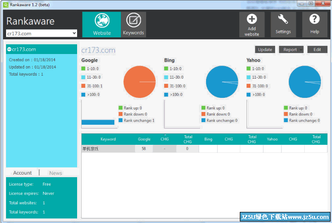Click Google 1-10 green legend swatch
The height and width of the screenshot is (223, 332).
pyautogui.click(x=83, y=69)
